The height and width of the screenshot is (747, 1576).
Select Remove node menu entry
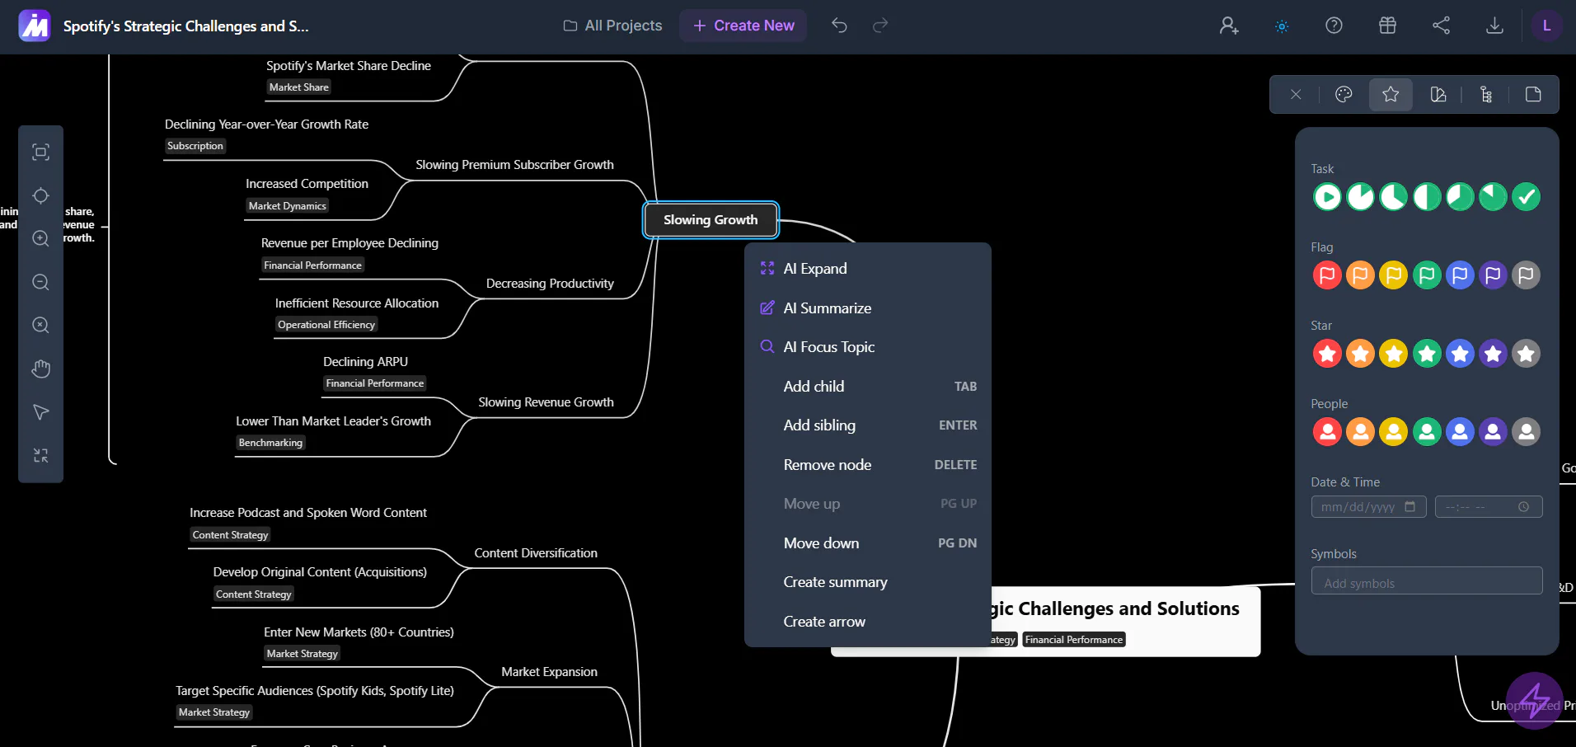click(x=868, y=465)
